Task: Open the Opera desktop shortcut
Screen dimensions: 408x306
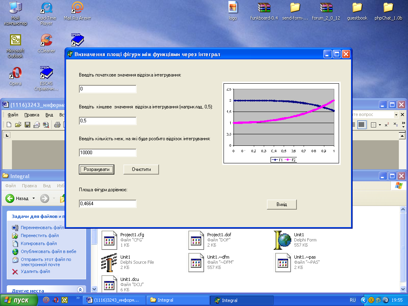Action: click(16, 76)
